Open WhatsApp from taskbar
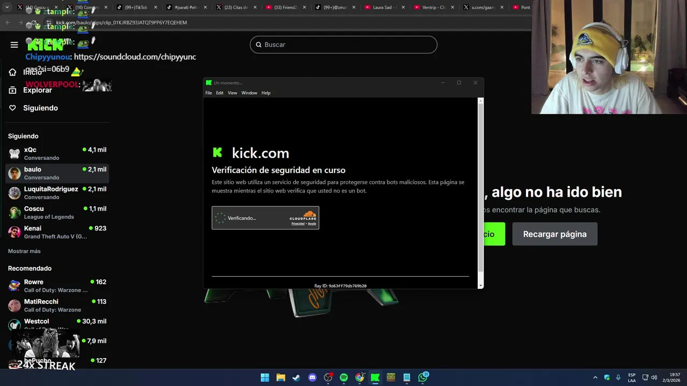Screen dimensions: 687x386 (423, 377)
